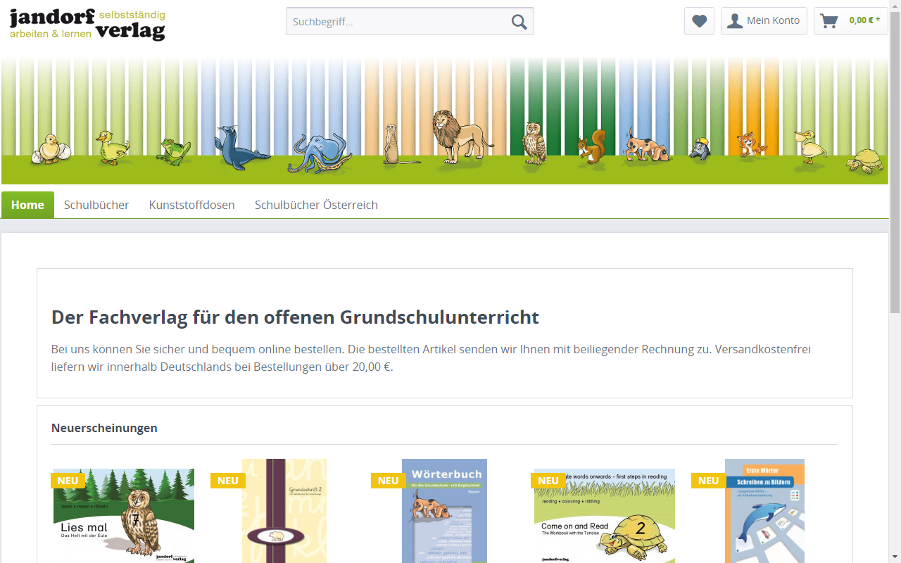This screenshot has width=901, height=563.
Task: Click NEU badge on Come on and Read
Action: (548, 481)
